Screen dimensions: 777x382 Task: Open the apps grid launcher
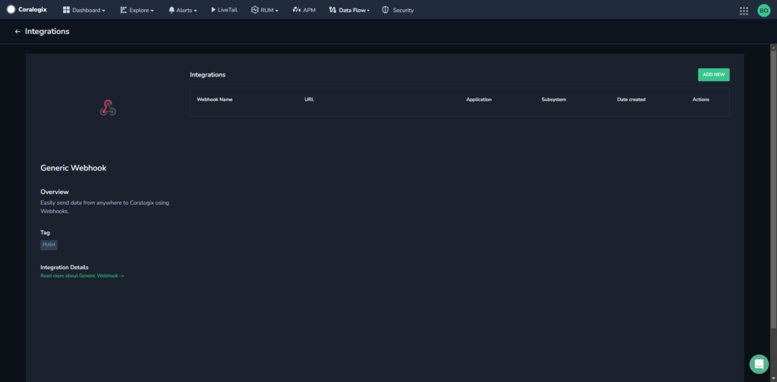pos(744,11)
